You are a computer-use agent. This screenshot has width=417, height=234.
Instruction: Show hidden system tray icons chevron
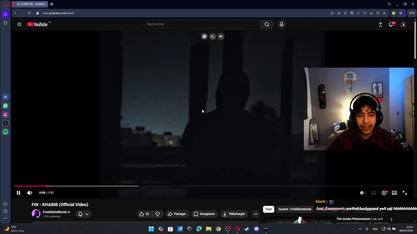click(x=360, y=229)
